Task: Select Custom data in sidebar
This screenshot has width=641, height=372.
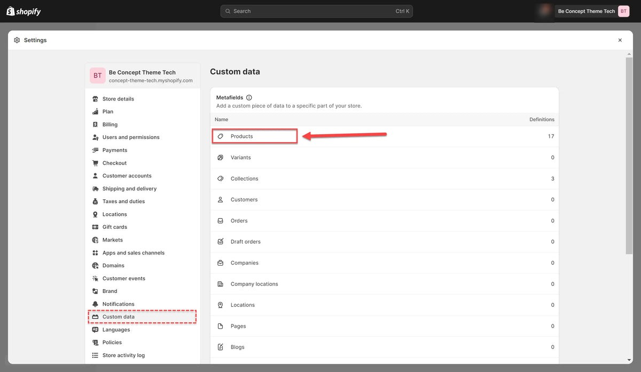Action: [143, 317]
